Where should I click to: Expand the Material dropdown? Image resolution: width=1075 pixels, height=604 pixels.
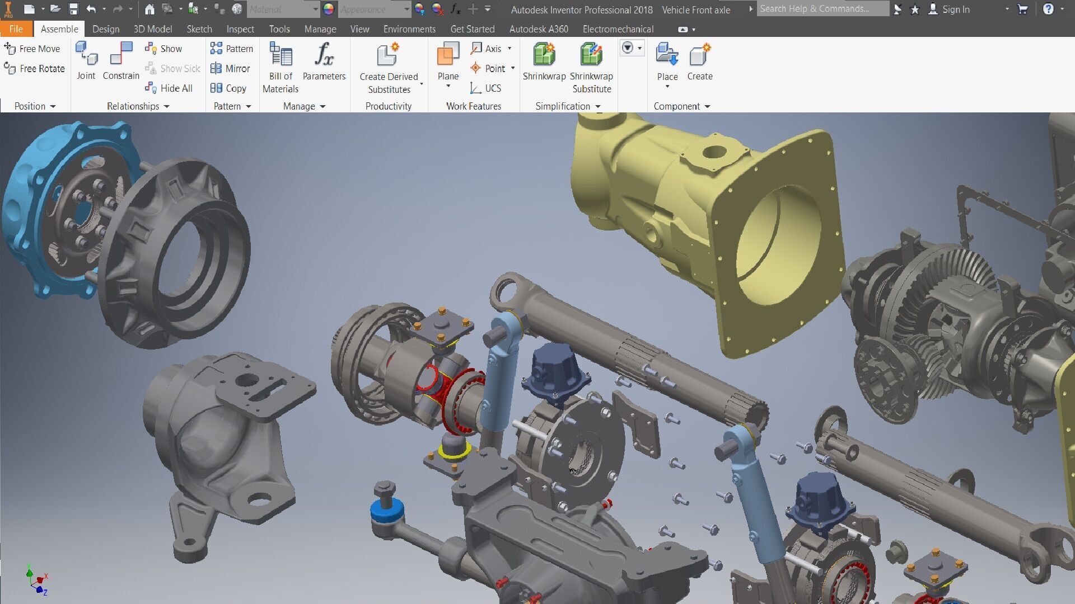pos(315,10)
